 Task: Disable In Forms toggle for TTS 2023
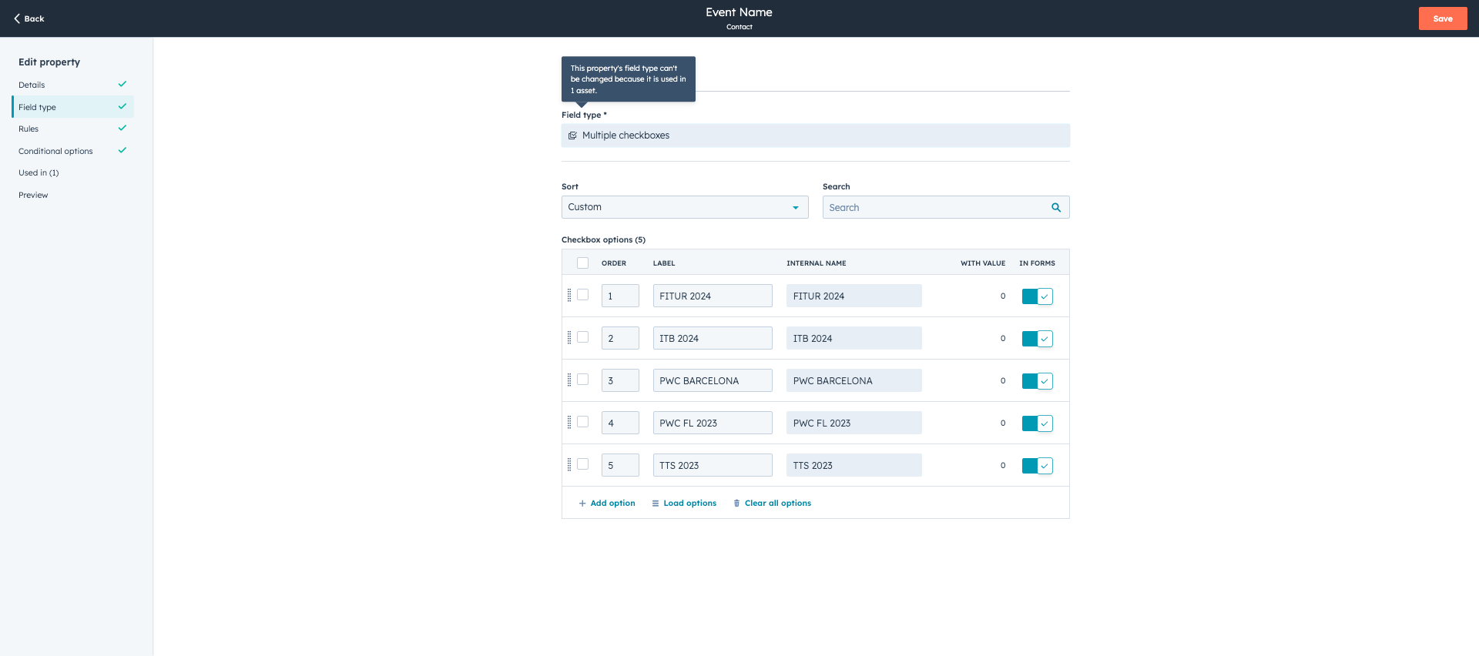click(x=1037, y=466)
